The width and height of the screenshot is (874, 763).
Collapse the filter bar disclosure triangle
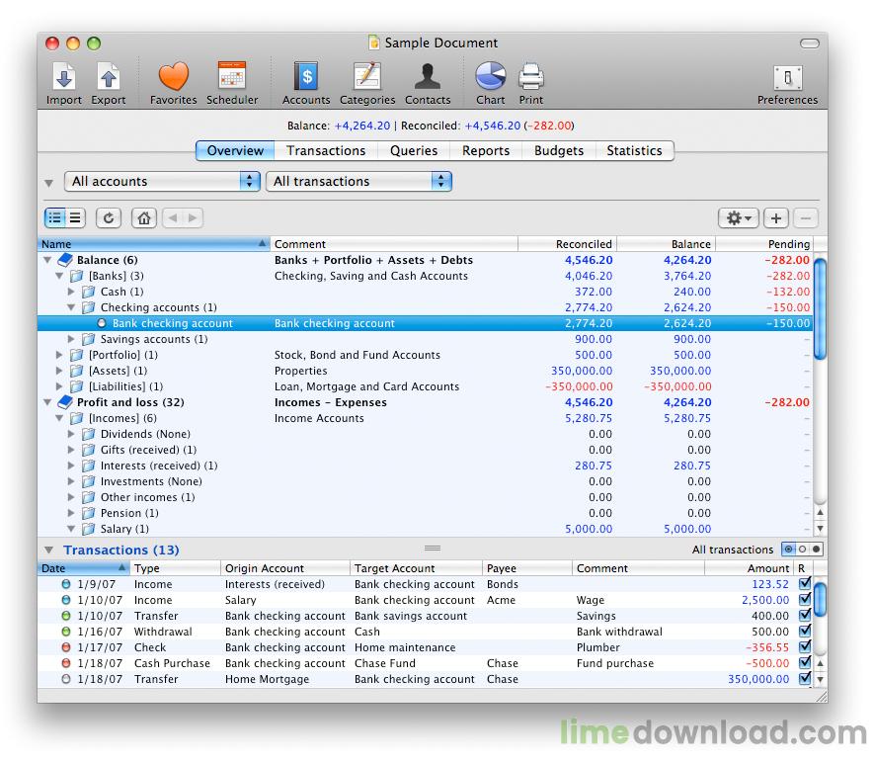(x=49, y=183)
